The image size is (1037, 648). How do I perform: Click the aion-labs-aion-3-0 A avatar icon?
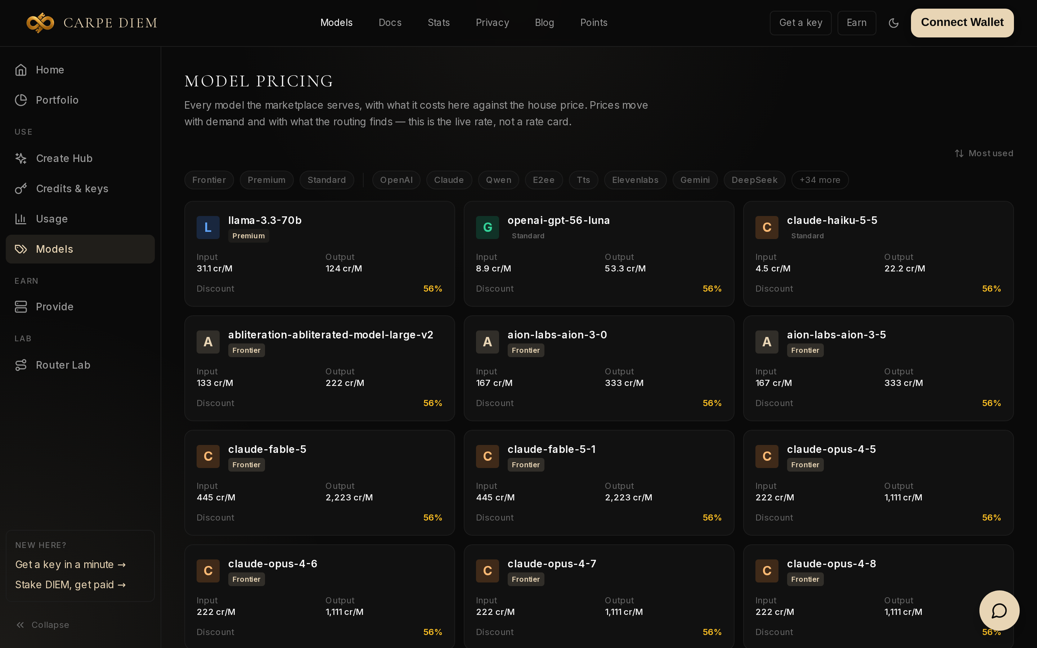[488, 342]
